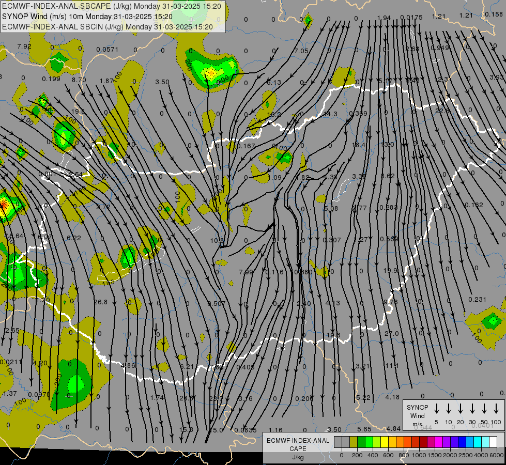Click the '7.92' value on the map
This screenshot has width=506, height=465.
click(24, 46)
